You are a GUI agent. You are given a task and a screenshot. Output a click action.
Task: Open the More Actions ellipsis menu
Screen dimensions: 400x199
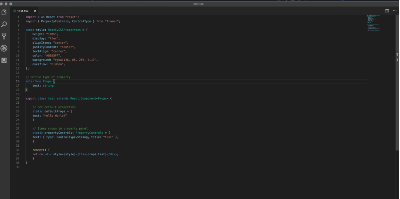click(x=395, y=11)
